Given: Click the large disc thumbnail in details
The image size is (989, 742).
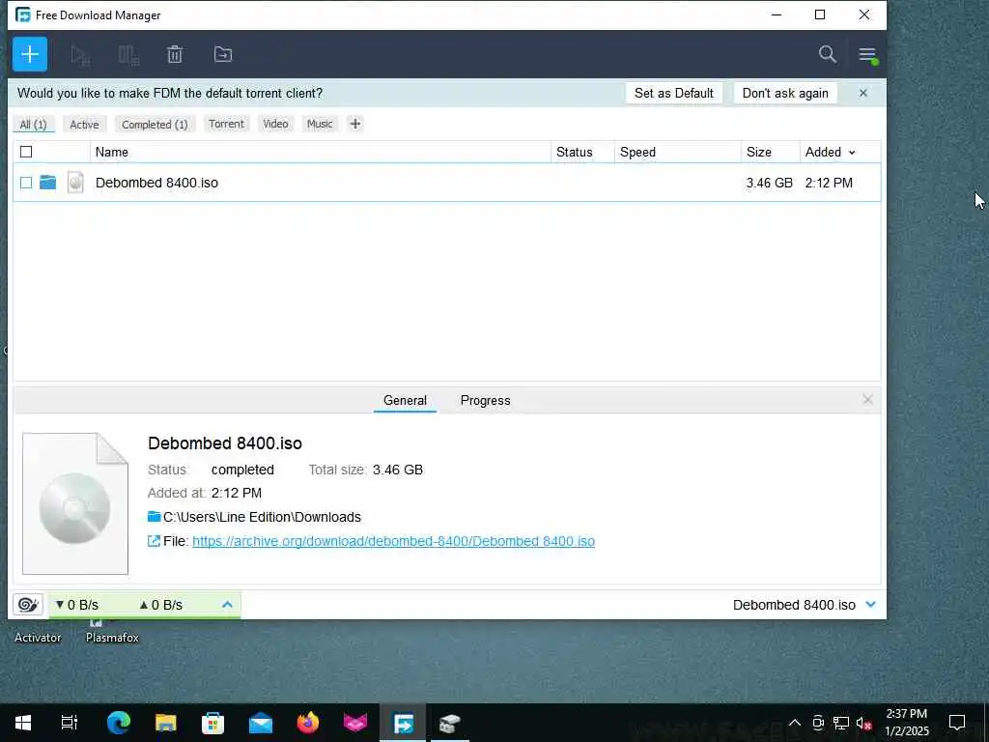Looking at the screenshot, I should [75, 503].
